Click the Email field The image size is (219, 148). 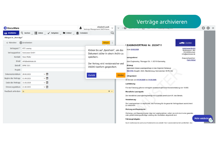(54, 61)
